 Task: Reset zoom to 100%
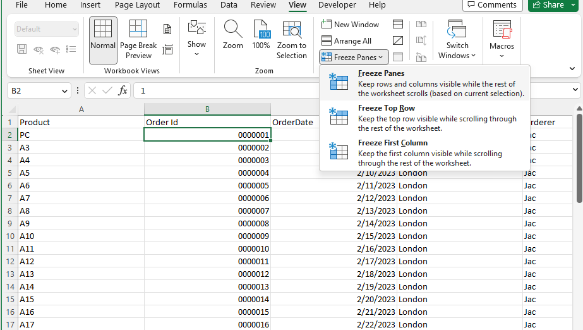click(x=261, y=35)
